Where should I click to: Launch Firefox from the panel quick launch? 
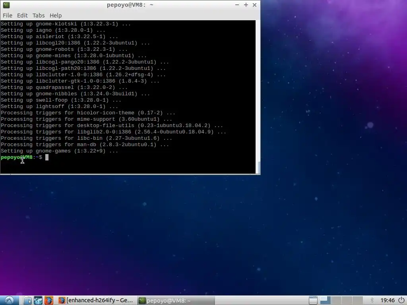click(49, 300)
